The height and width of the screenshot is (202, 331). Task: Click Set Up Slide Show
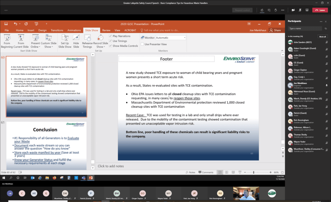[x=65, y=41]
